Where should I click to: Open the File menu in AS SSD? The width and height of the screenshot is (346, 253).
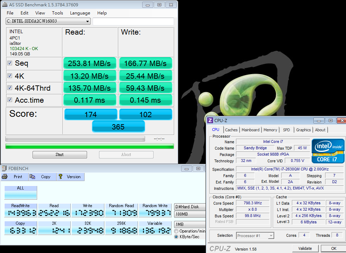click(10, 13)
